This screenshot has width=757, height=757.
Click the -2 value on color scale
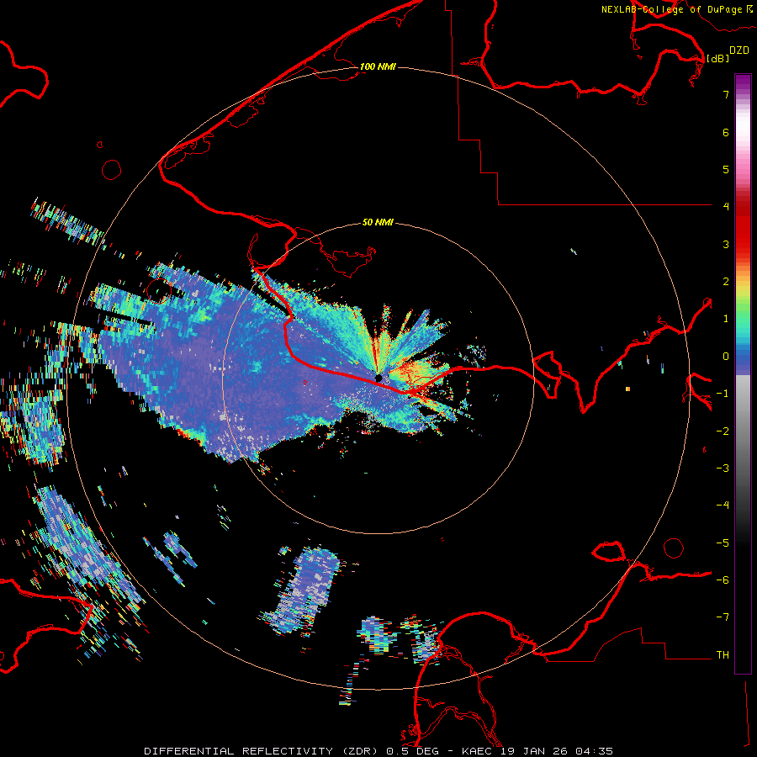click(x=723, y=431)
